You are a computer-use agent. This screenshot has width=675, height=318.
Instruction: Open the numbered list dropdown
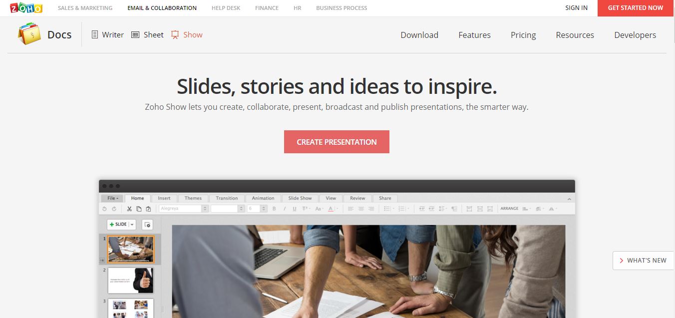click(403, 209)
